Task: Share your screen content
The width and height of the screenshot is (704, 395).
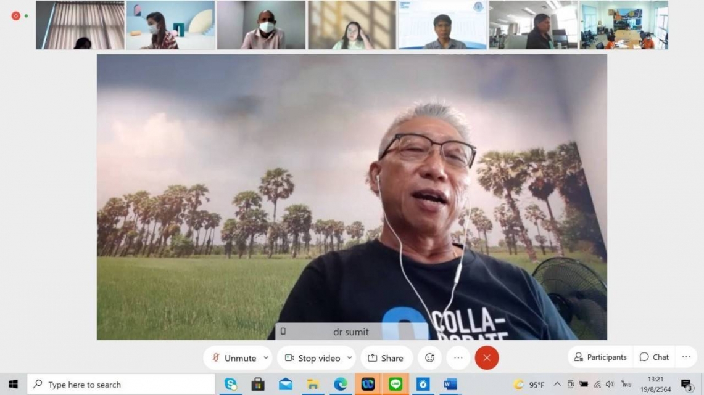Action: point(386,358)
